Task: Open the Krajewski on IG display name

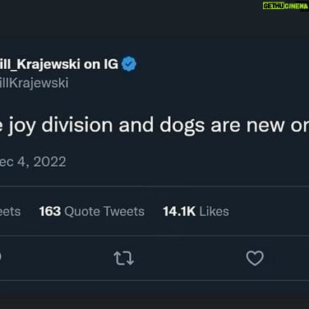Action: click(59, 64)
